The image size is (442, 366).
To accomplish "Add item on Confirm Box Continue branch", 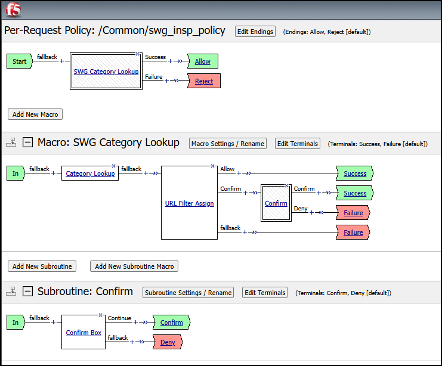I will (x=135, y=322).
